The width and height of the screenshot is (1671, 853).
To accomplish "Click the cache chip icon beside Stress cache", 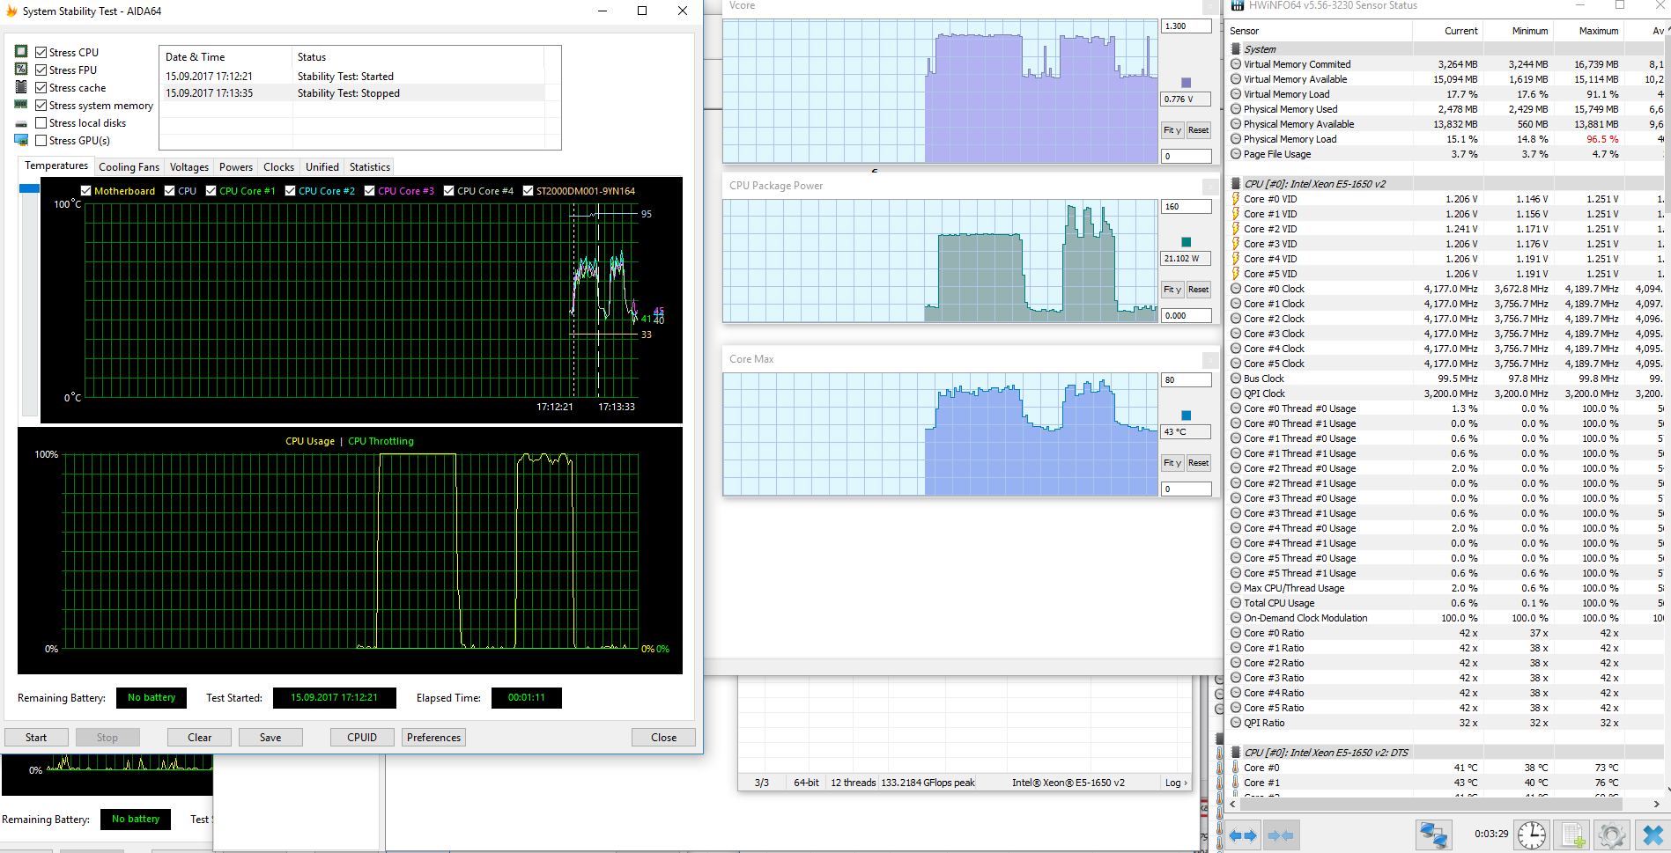I will coord(21,87).
